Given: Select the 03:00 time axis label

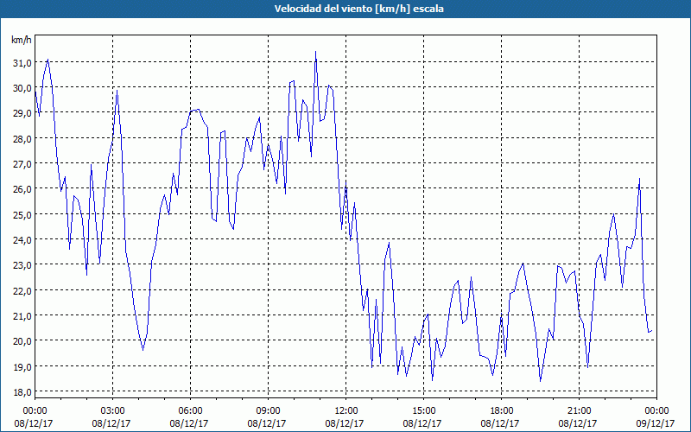Looking at the screenshot, I should pos(113,411).
